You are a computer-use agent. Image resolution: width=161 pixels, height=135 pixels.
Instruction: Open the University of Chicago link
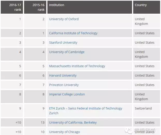coord(64,132)
